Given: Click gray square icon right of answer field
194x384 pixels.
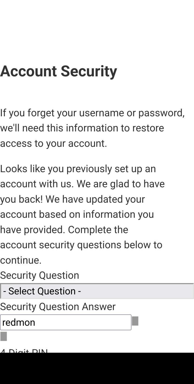Looking at the screenshot, I should point(135,321).
